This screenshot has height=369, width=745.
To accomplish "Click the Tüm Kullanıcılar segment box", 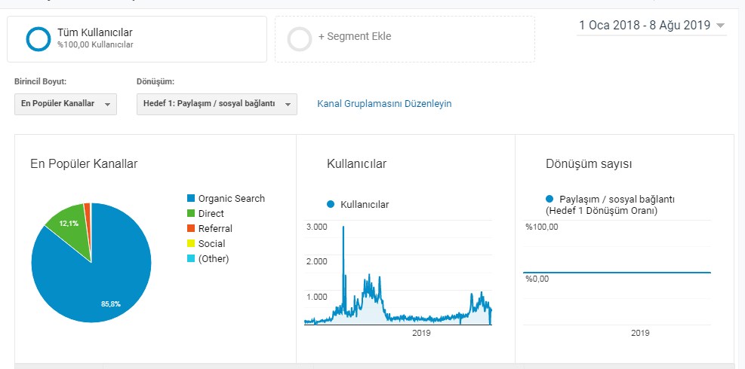I will [x=137, y=39].
